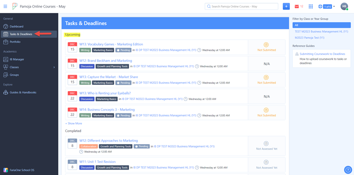This screenshot has height=175, width=354.
Task: Click the Pamoja logo icon
Action: pos(15,6)
